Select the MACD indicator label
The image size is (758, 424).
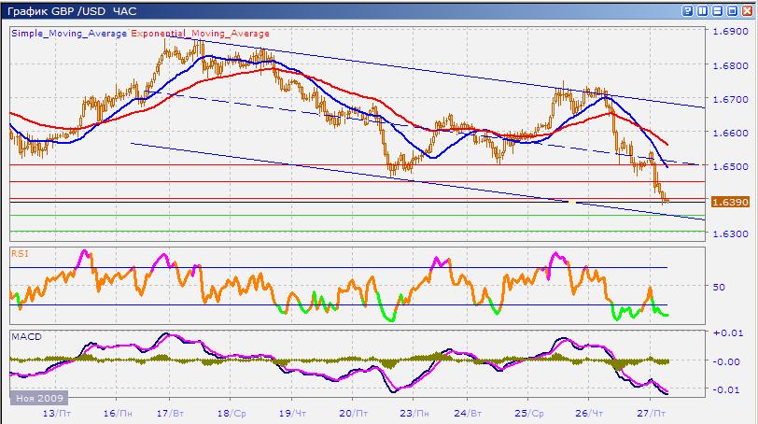23,334
